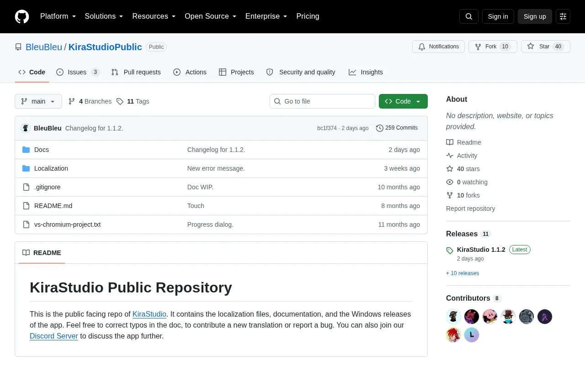
Task: Open the KiraStudio 1.1.2 release
Action: 481,250
